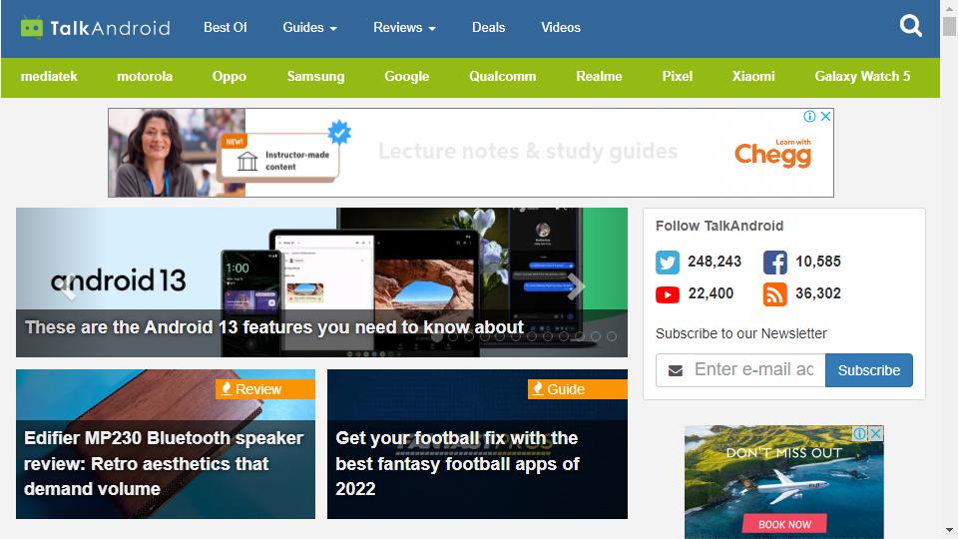Screen dimensions: 958x539
Task: Open the Android 13 features headline
Action: [274, 327]
